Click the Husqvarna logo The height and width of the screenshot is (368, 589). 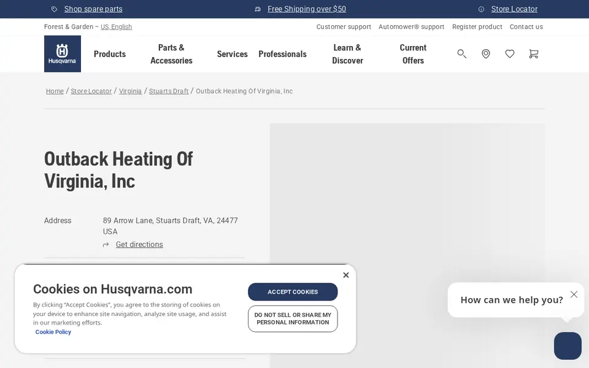[x=63, y=54]
